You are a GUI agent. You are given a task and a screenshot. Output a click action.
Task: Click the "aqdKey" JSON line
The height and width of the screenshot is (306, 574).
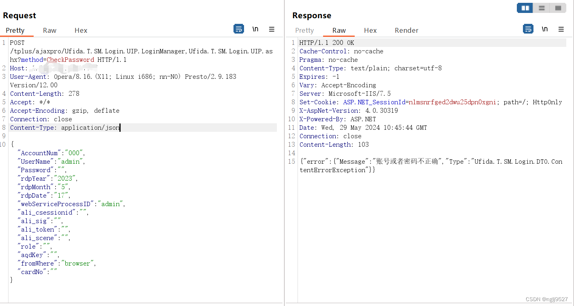[38, 255]
